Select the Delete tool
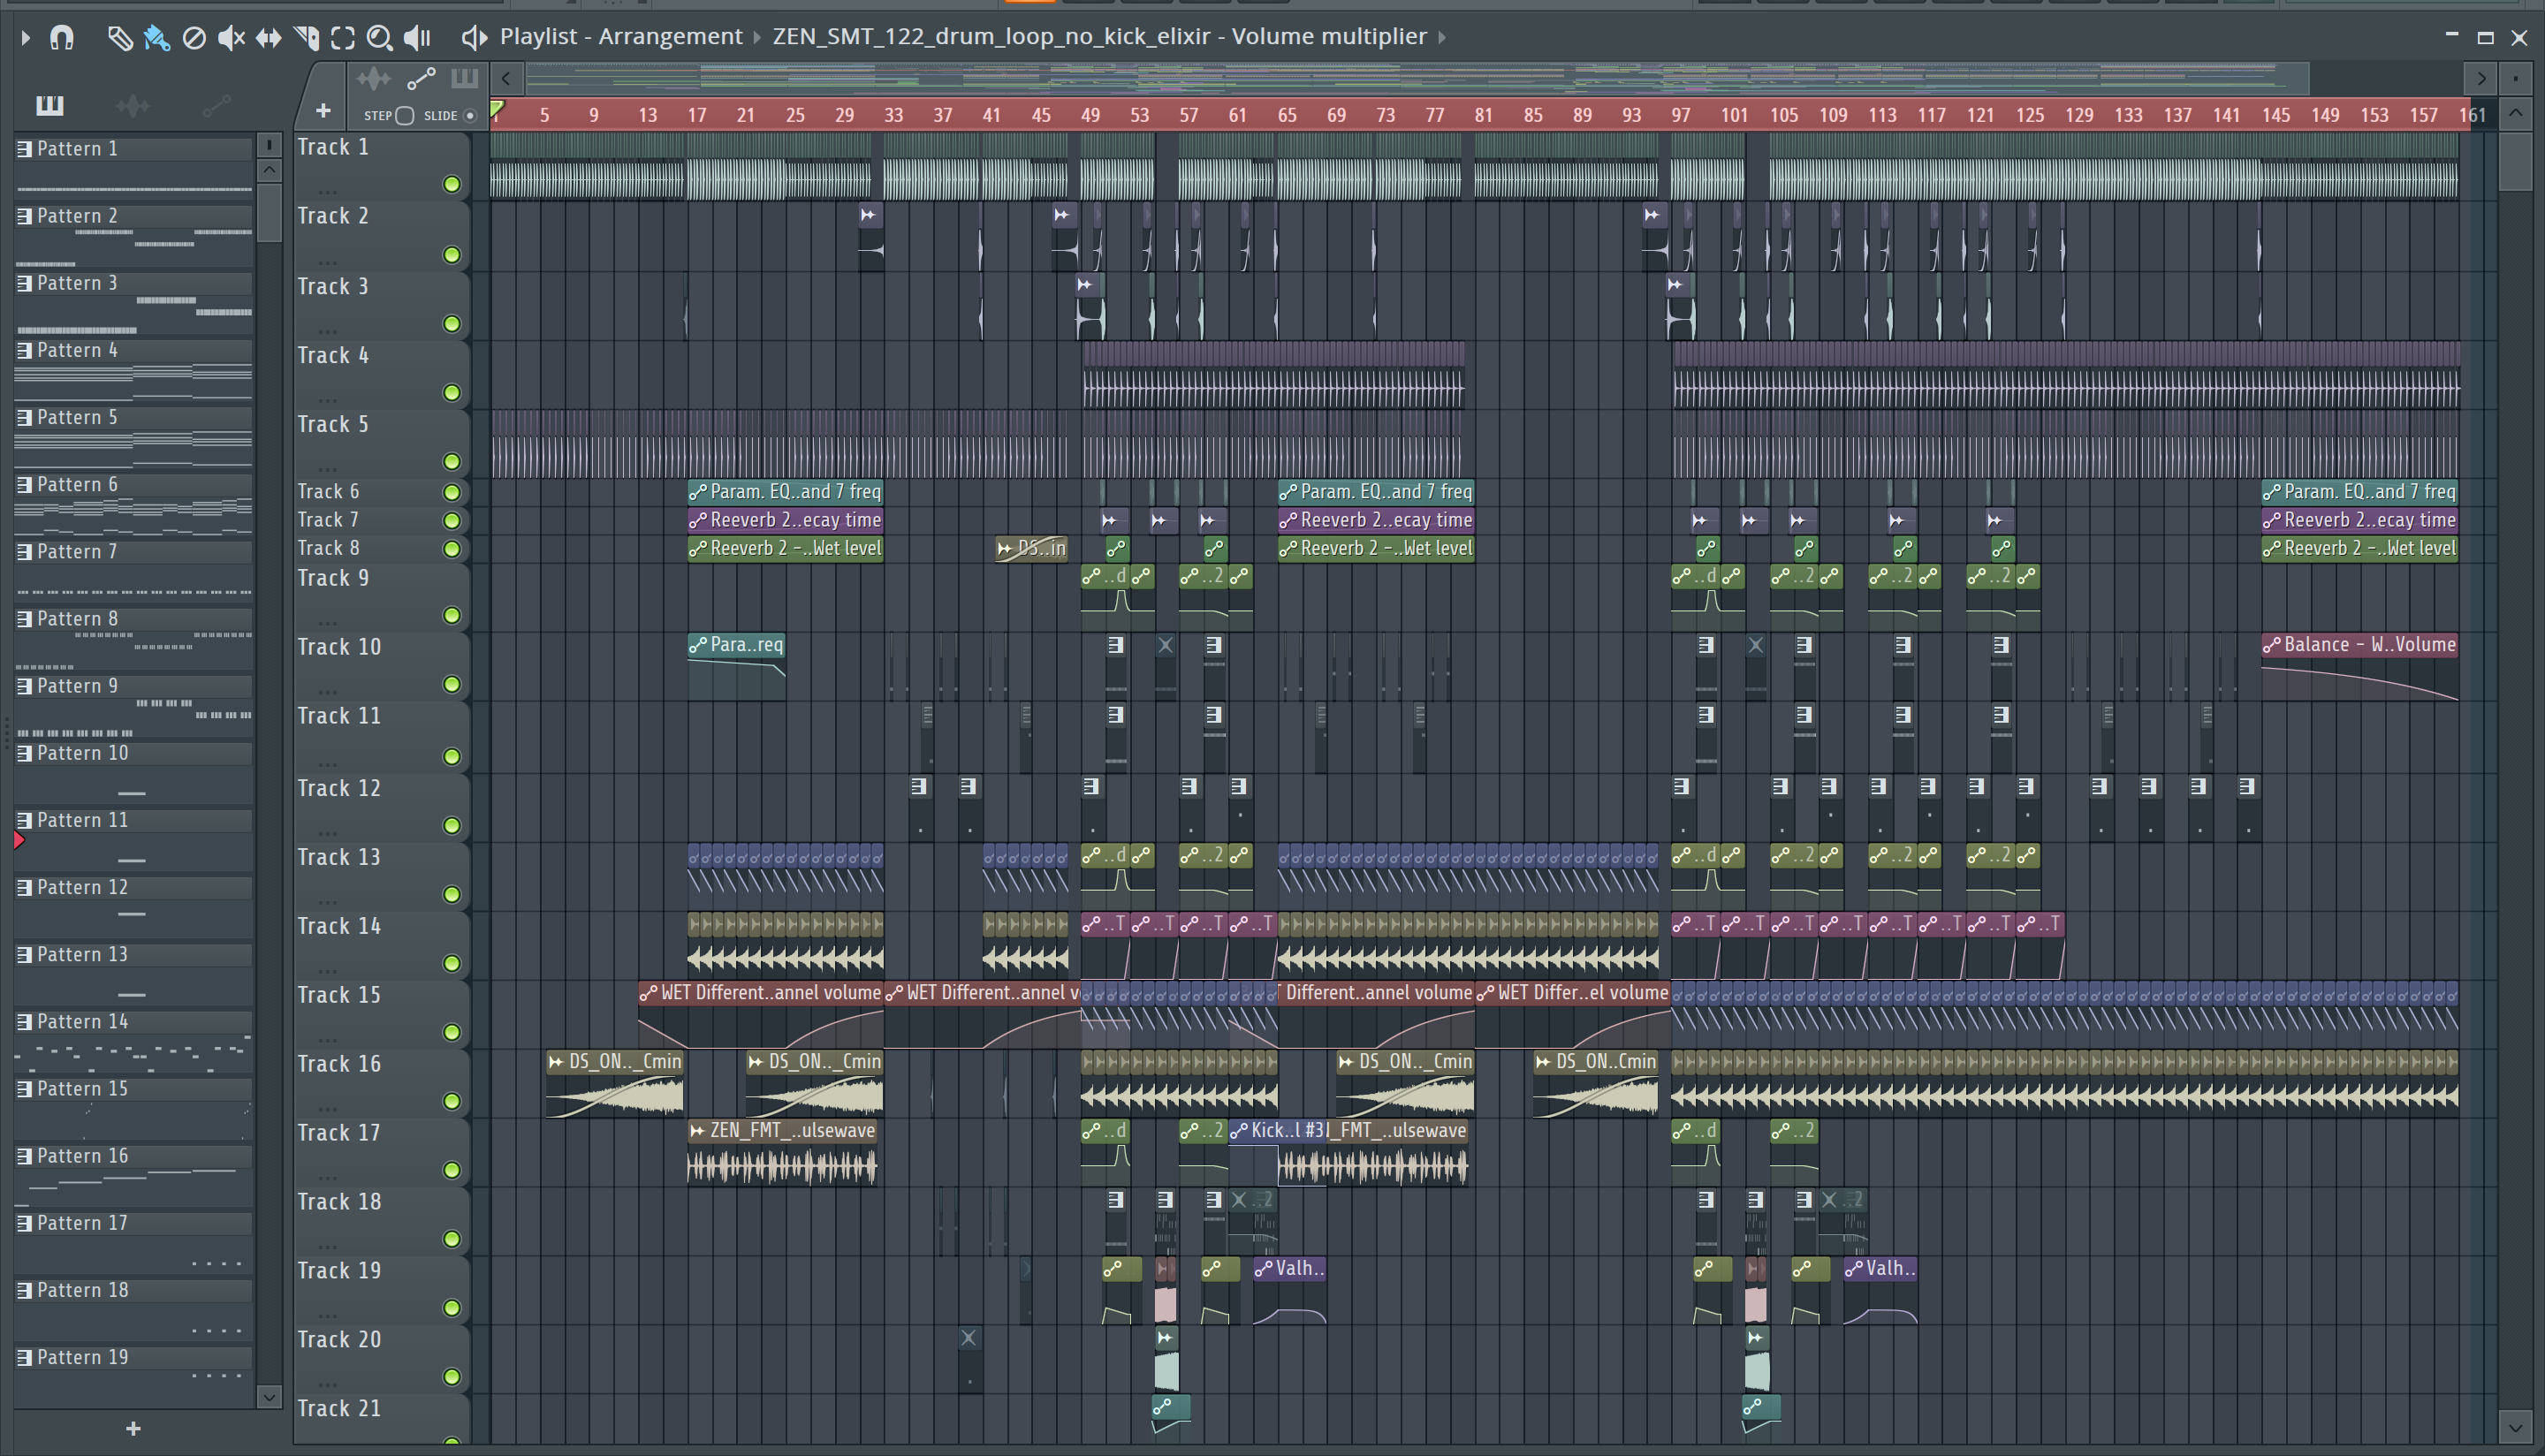 (194, 38)
